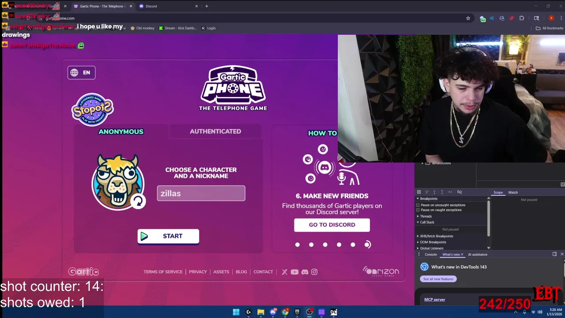Select the sixth active carousel dot
Image resolution: width=565 pixels, height=318 pixels.
(367, 245)
